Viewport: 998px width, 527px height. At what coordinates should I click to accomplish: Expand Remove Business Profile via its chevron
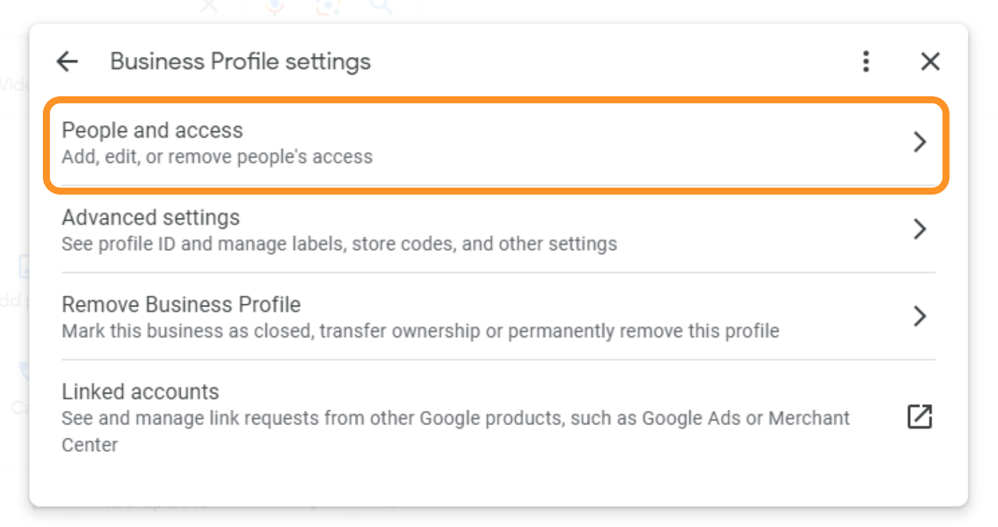click(x=919, y=316)
